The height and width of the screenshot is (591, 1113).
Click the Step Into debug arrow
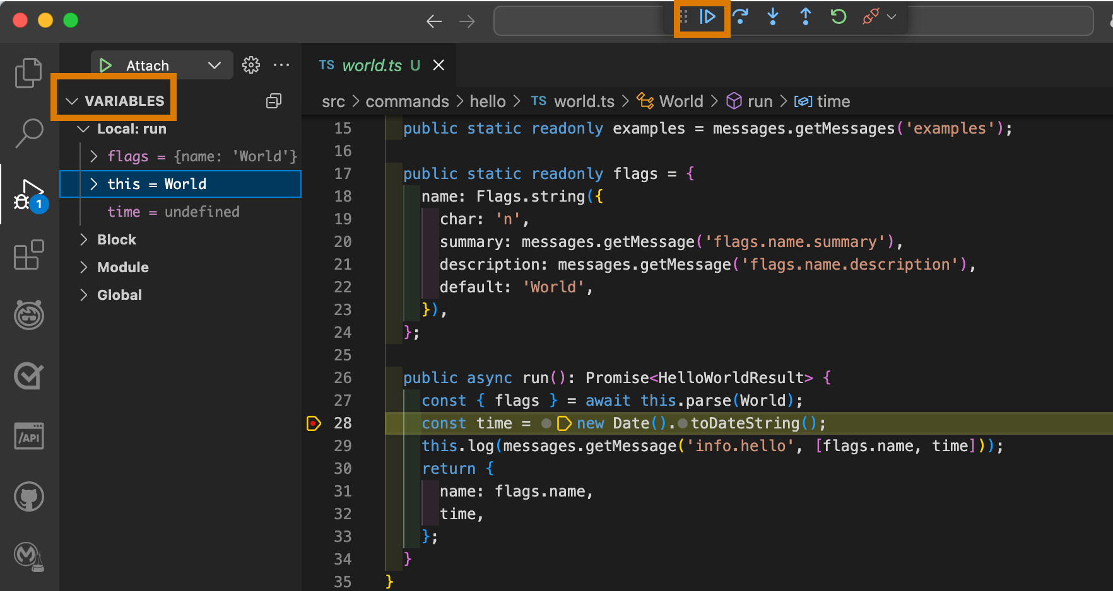click(x=773, y=17)
